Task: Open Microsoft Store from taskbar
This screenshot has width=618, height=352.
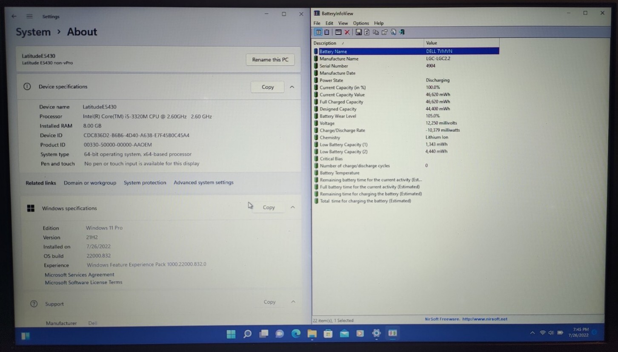Action: (x=328, y=334)
